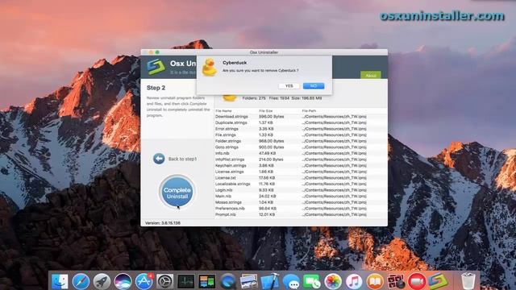516x290 pixels.
Task: Select the Login.nib row
Action: 301,190
